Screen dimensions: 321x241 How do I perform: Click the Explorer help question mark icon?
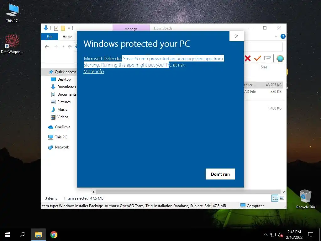pos(283,36)
